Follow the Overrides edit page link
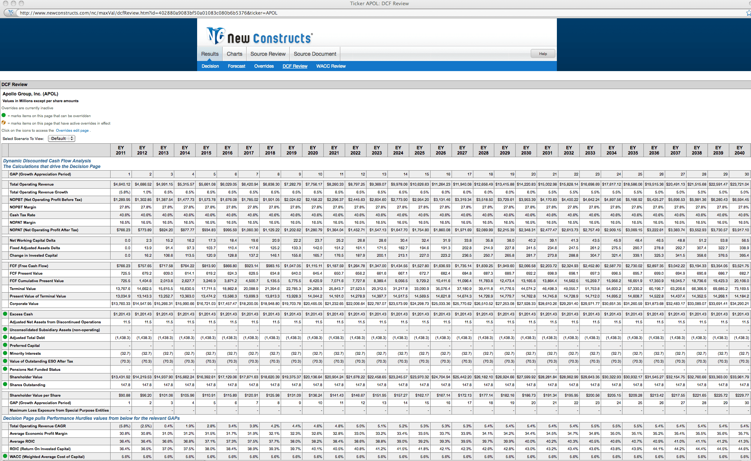 (72, 131)
